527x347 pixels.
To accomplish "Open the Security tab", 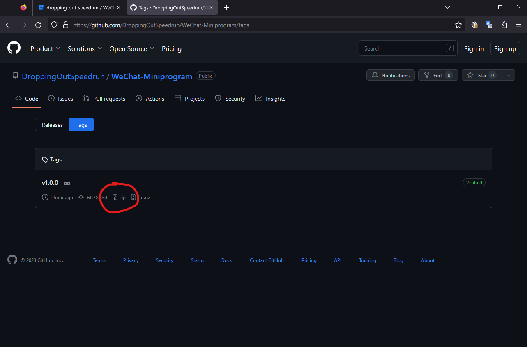I will pyautogui.click(x=230, y=99).
